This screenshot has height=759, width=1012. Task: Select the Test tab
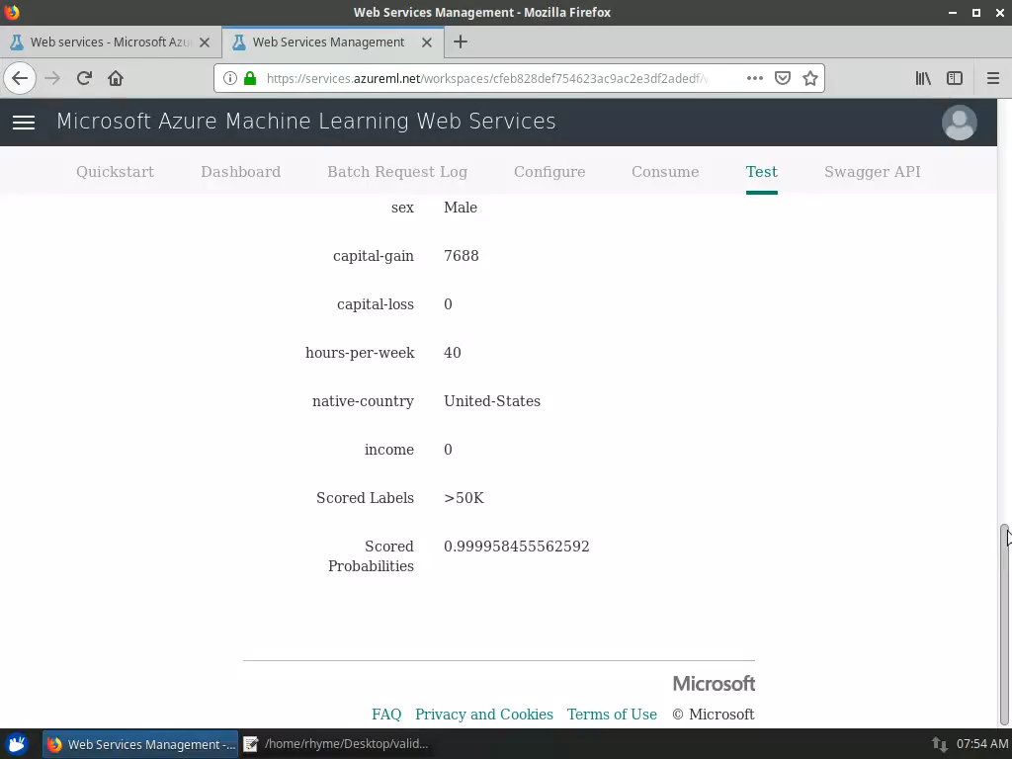click(762, 172)
